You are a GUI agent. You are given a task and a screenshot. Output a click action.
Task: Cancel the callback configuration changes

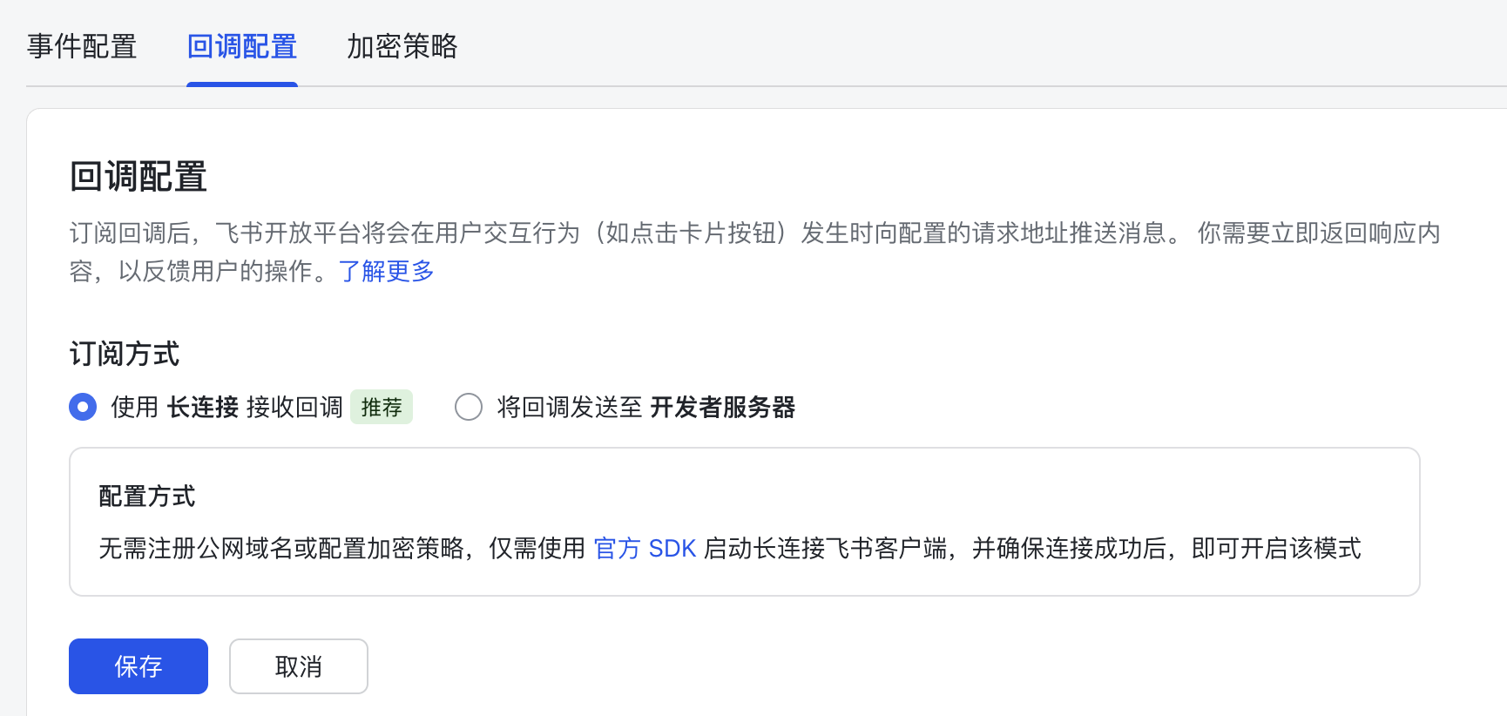pos(298,665)
